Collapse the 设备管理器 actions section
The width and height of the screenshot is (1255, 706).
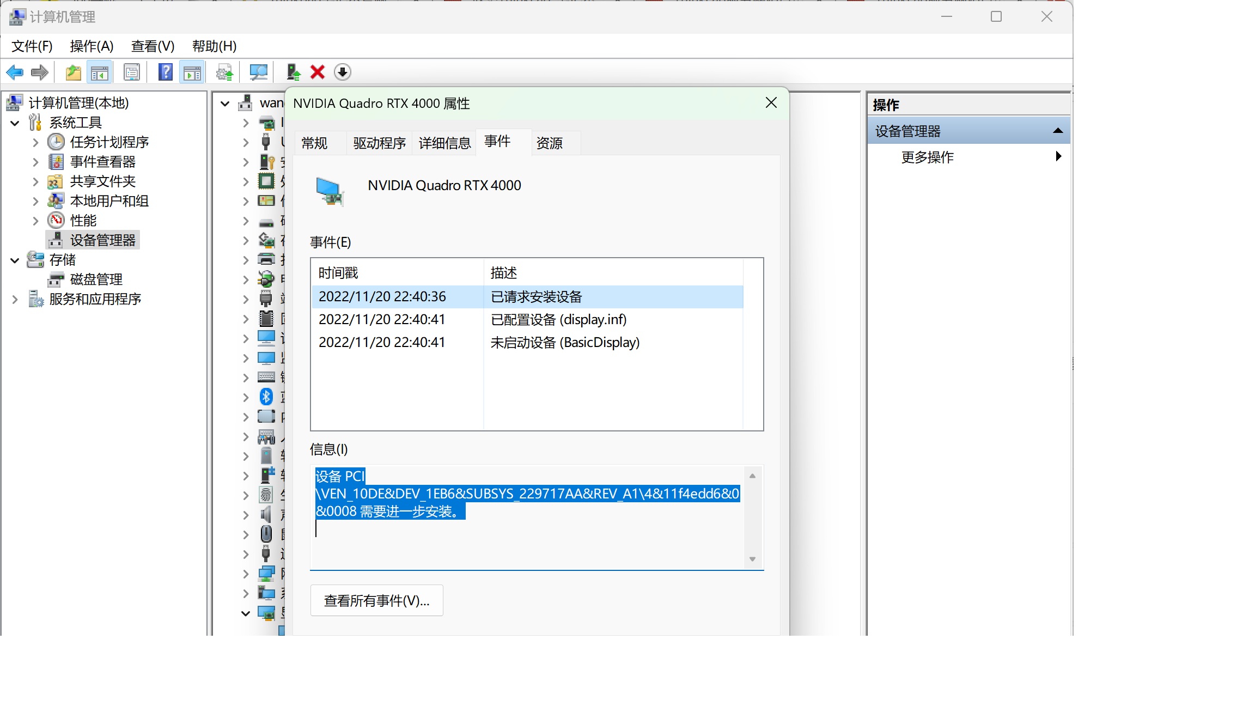pyautogui.click(x=1058, y=131)
